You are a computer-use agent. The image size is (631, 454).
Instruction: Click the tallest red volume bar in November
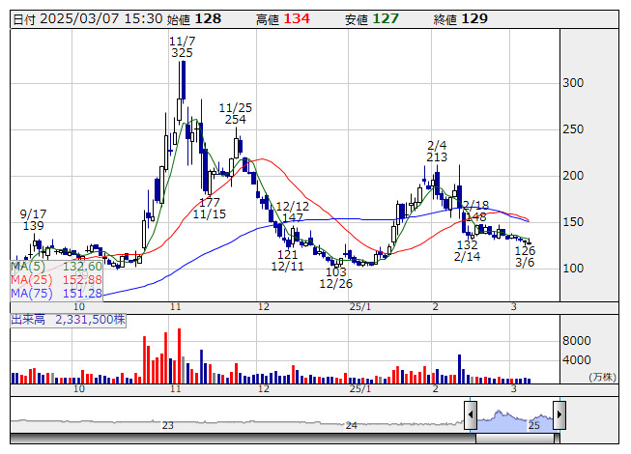pos(181,355)
